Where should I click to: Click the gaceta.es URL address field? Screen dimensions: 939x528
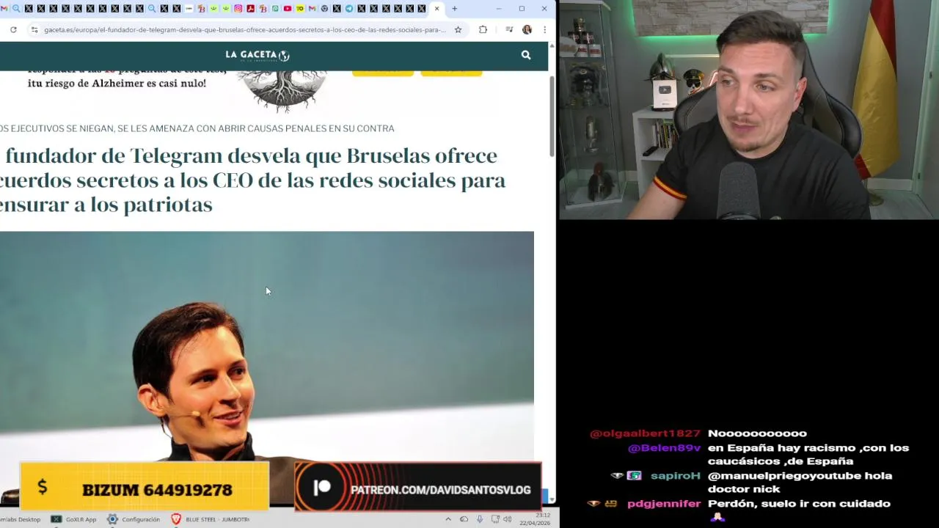point(245,29)
